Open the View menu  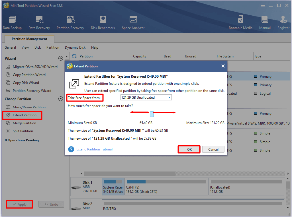pos(25,47)
